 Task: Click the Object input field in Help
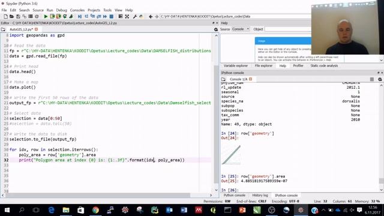(288, 29)
